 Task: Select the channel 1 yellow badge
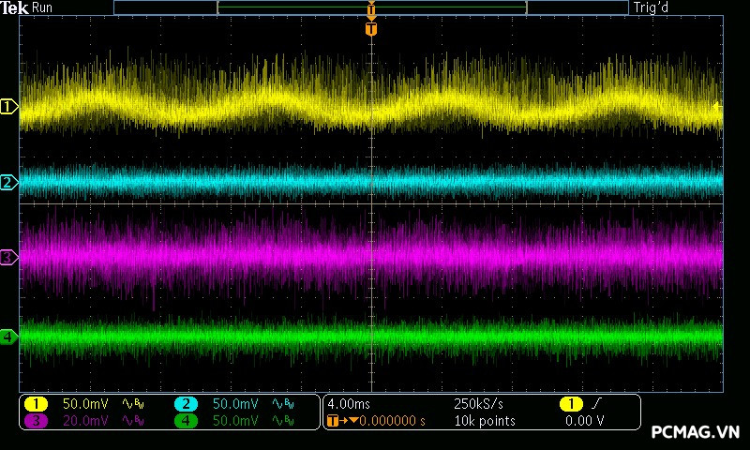36,403
